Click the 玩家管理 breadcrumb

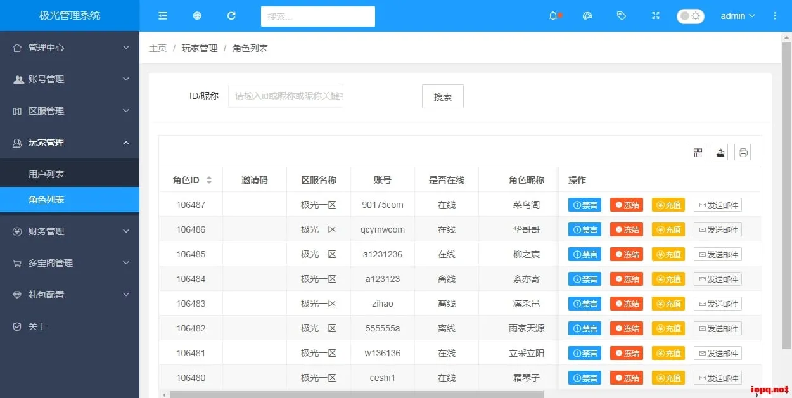(199, 48)
